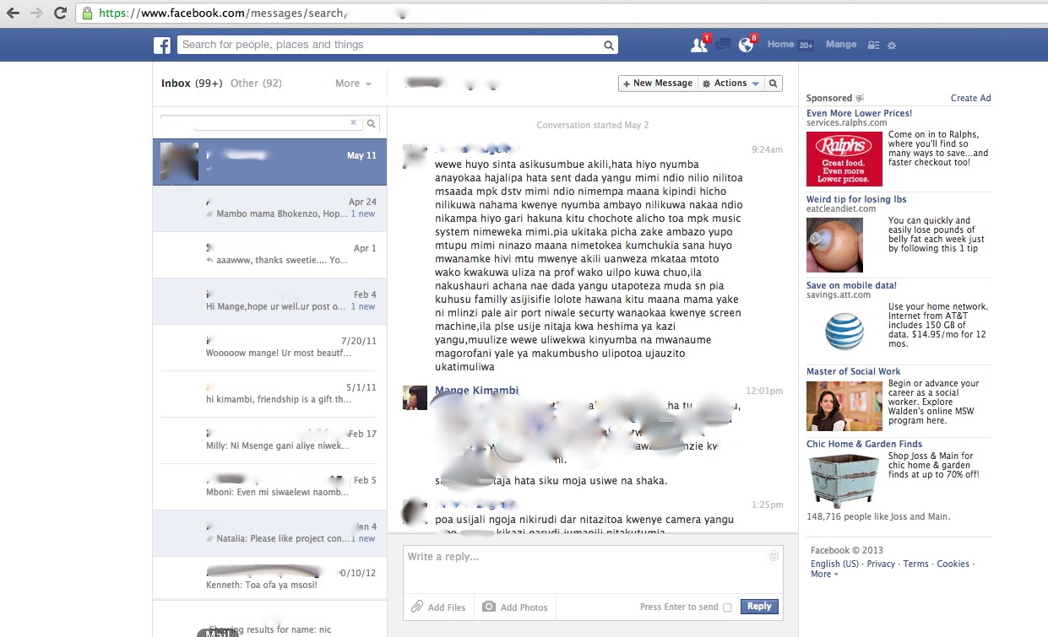Screen dimensions: 1048x637
Task: Click the Privacy footer link
Action: (x=881, y=564)
